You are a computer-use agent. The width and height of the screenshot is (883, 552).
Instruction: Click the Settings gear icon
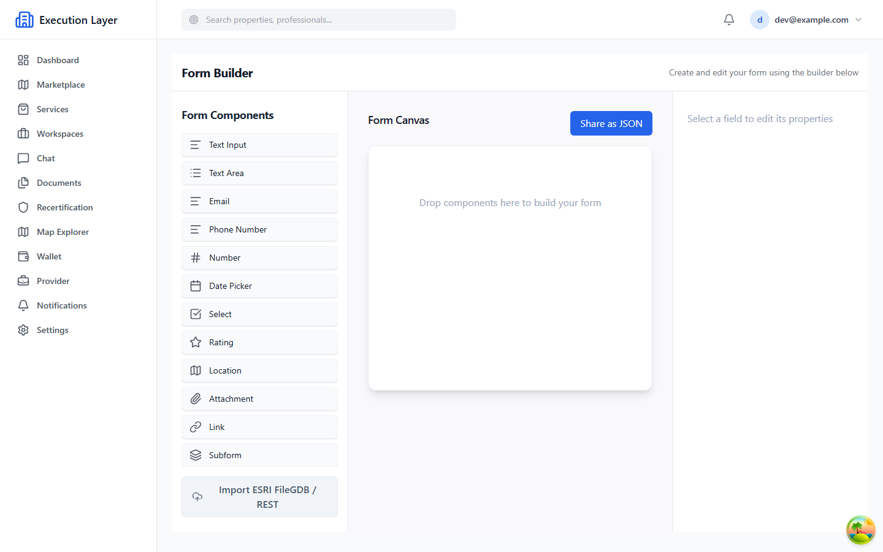coord(23,330)
